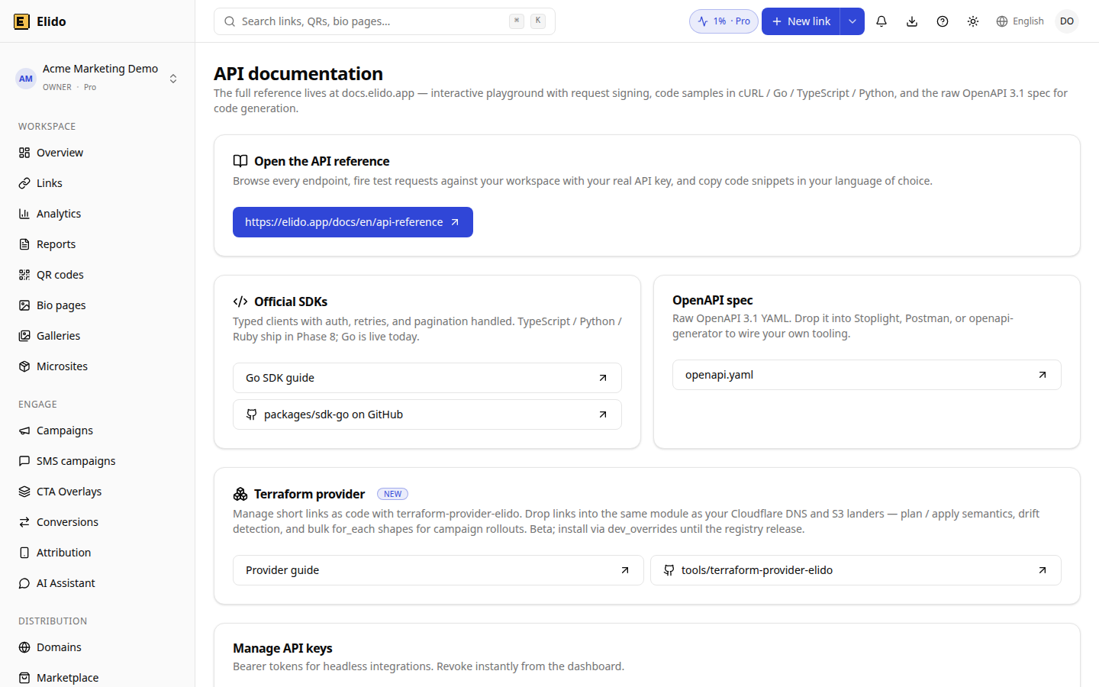Click external arrow on Go SDK guide row
This screenshot has width=1099, height=687.
click(603, 378)
